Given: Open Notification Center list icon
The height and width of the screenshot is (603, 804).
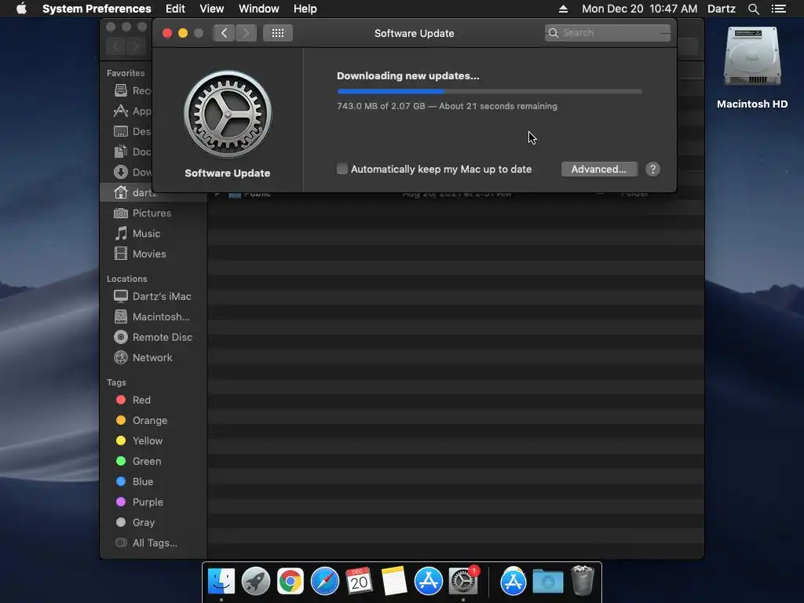Looking at the screenshot, I should 779,9.
